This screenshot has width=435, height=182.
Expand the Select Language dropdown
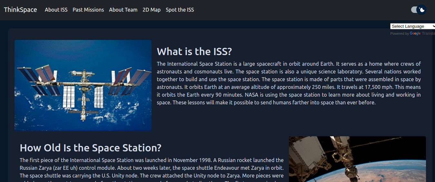coord(412,26)
